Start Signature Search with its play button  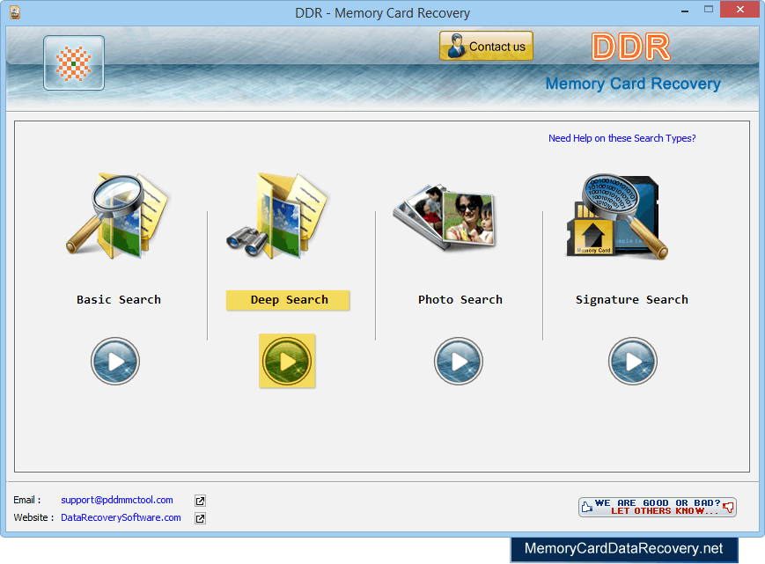tap(633, 362)
